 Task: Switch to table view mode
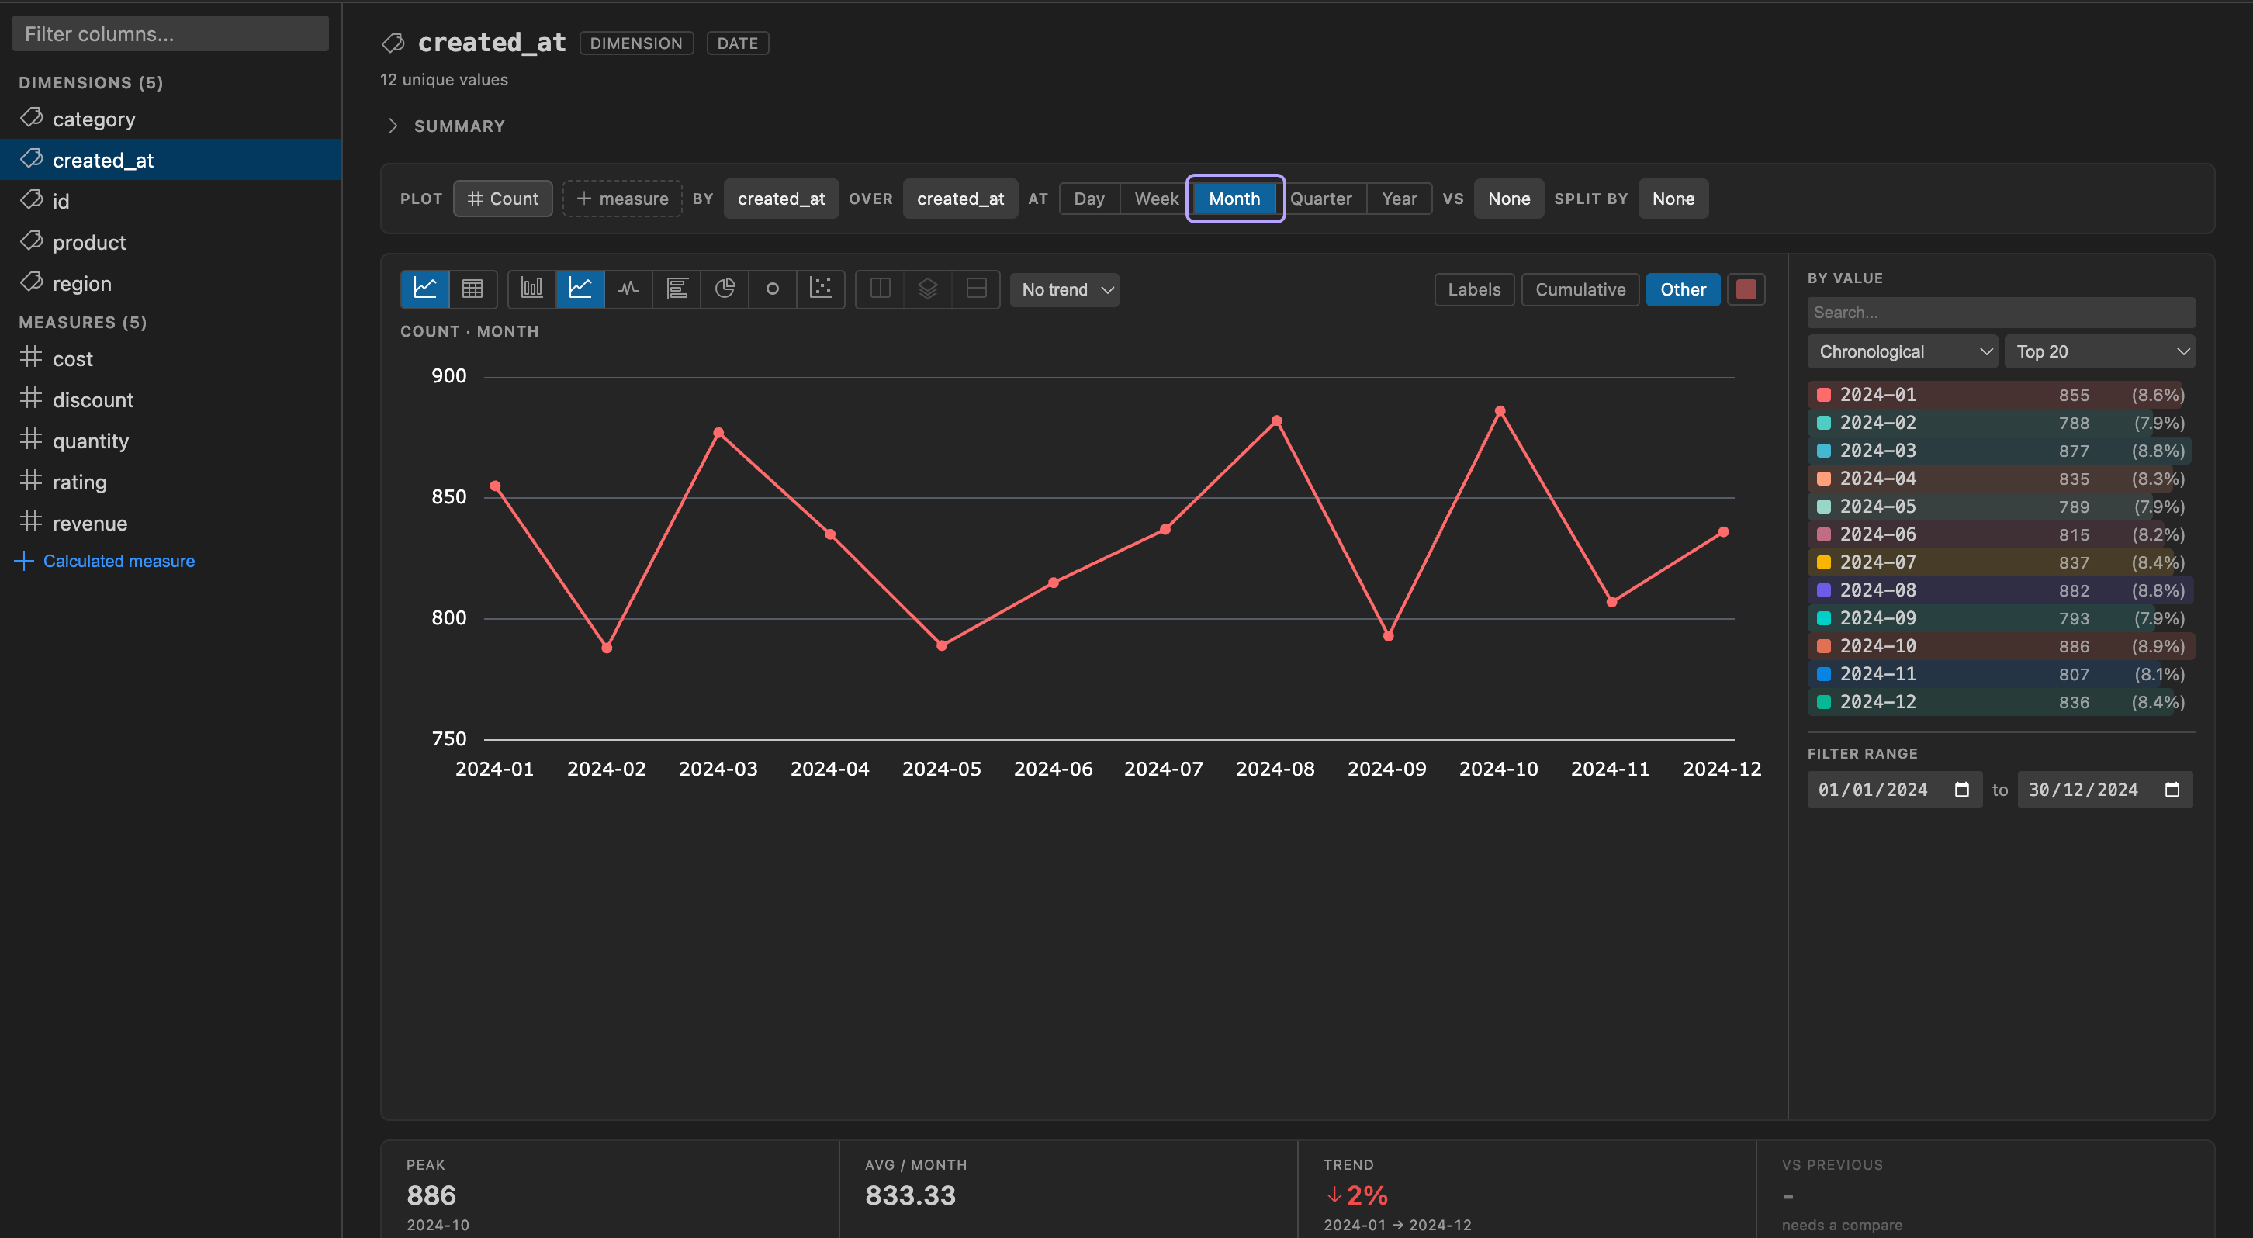point(472,289)
